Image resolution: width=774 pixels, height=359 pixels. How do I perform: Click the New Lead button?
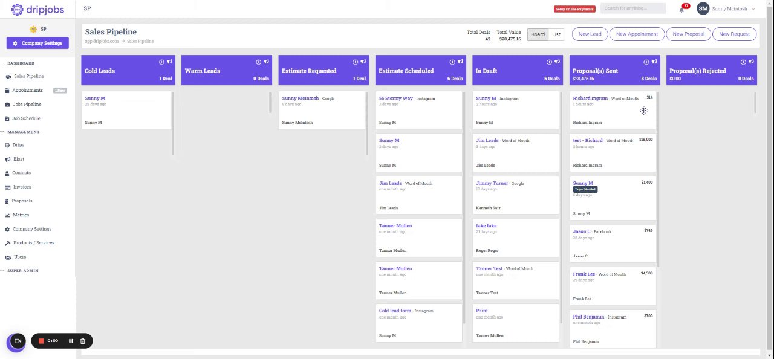click(x=590, y=34)
